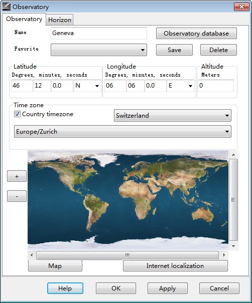Open the Europe/Zurich timezone dropdown
Viewport: 252px width, 303px height.
click(122, 132)
